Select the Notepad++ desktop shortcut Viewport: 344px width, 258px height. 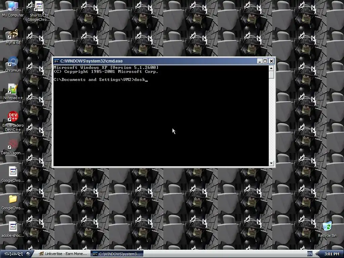click(13, 92)
